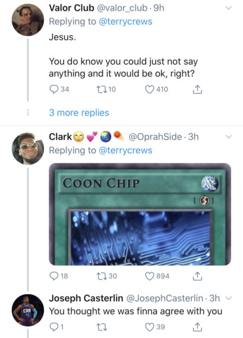Open the Coon Chip card image
Screen dimensions: 243x338
pos(140,214)
